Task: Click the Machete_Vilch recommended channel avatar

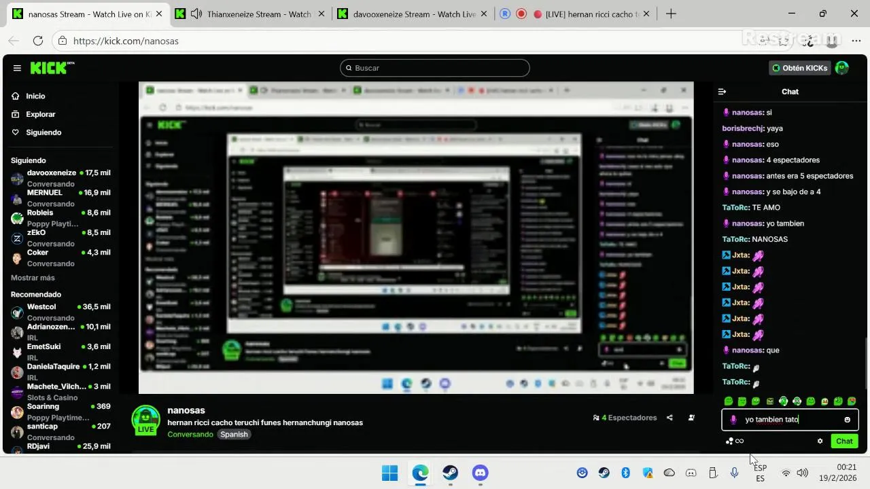Action: point(17,392)
